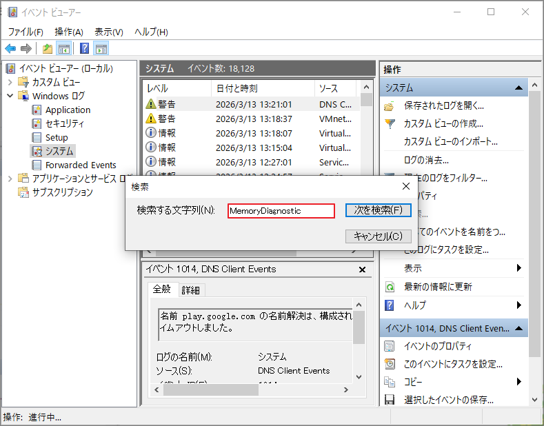Click ログの消去... action

(x=426, y=160)
